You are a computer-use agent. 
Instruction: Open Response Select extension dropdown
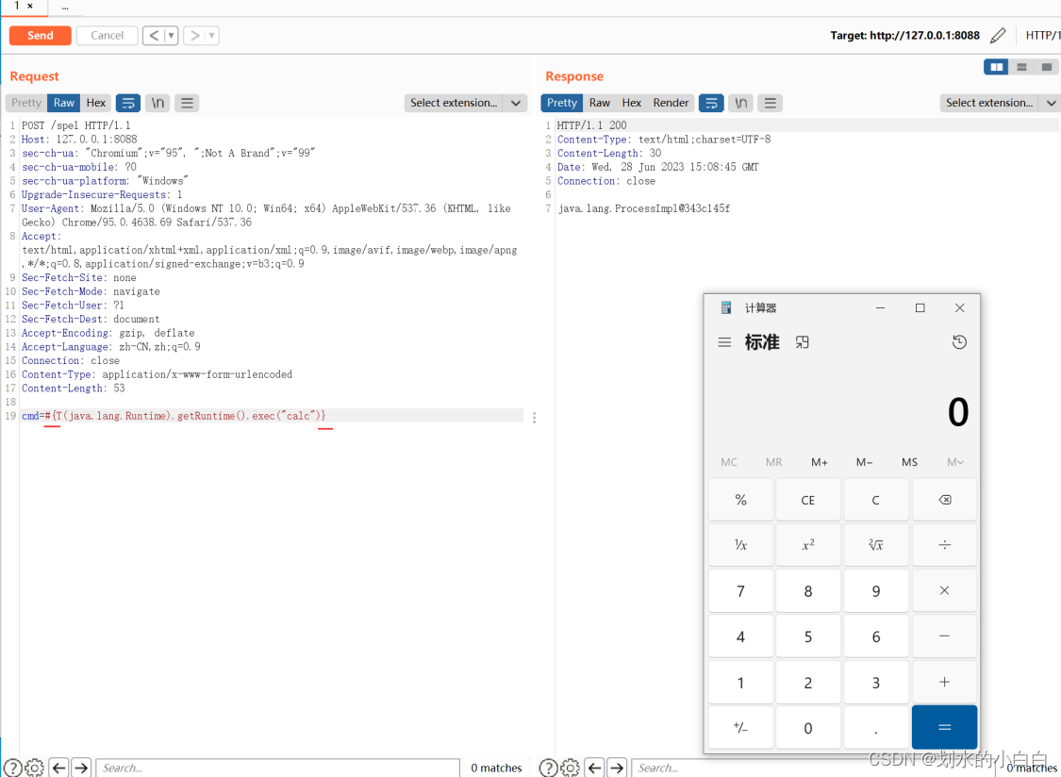(1000, 103)
